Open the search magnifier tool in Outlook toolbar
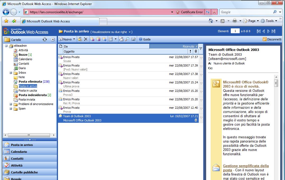 (127, 39)
